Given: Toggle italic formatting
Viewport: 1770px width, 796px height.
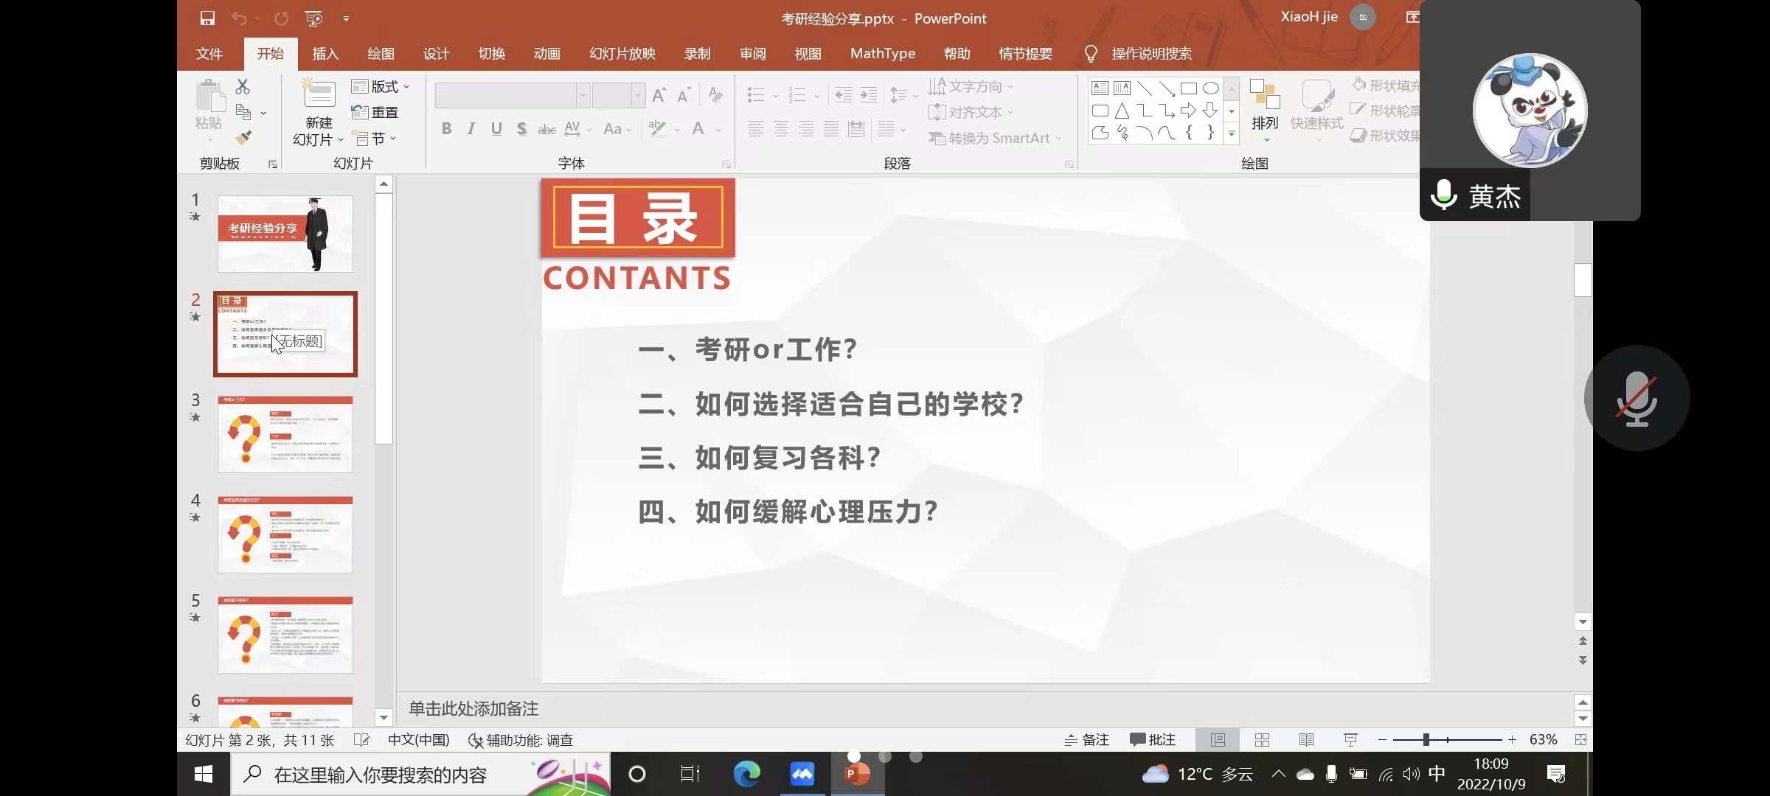Looking at the screenshot, I should [x=471, y=128].
